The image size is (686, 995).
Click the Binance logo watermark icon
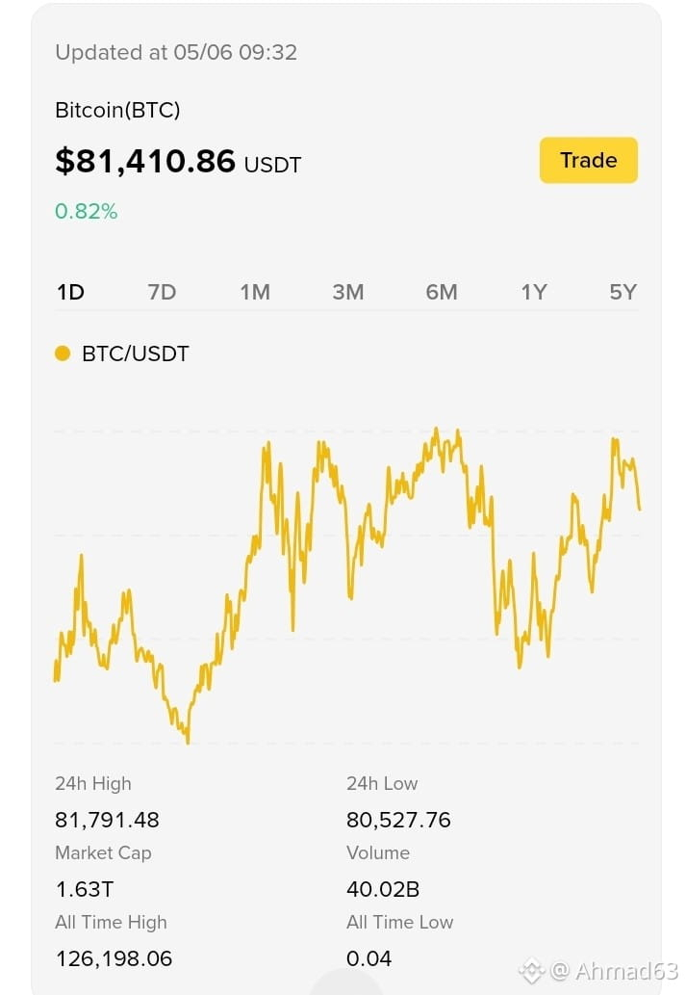click(531, 971)
